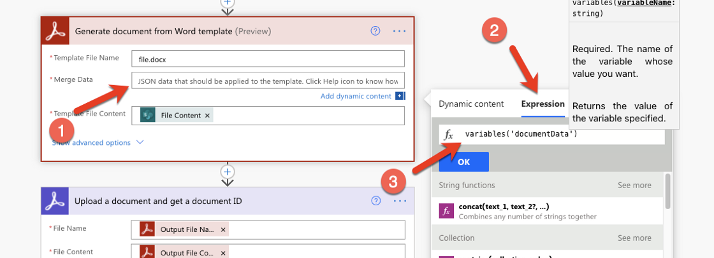Click the SharePoint icon in File Content token
Viewport: 714px width, 258px height.
[147, 116]
